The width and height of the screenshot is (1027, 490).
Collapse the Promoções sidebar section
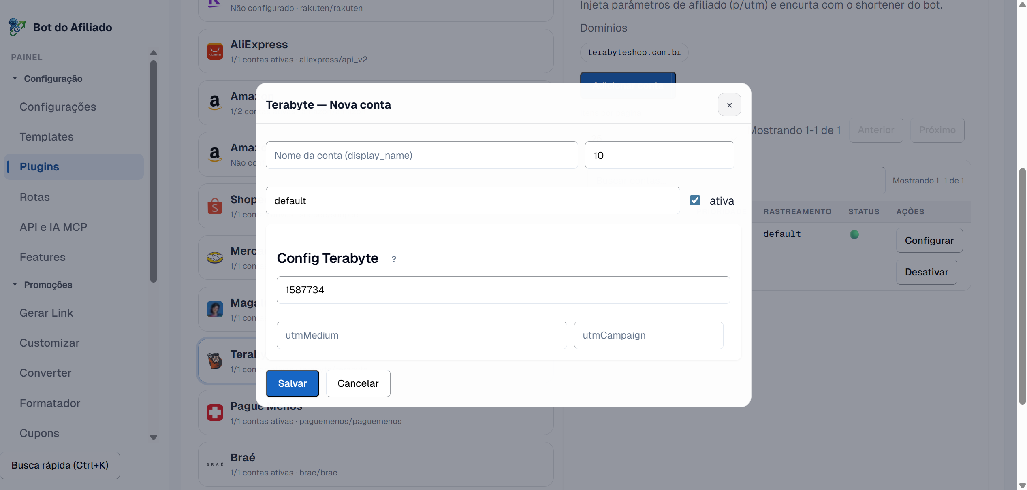pyautogui.click(x=15, y=285)
